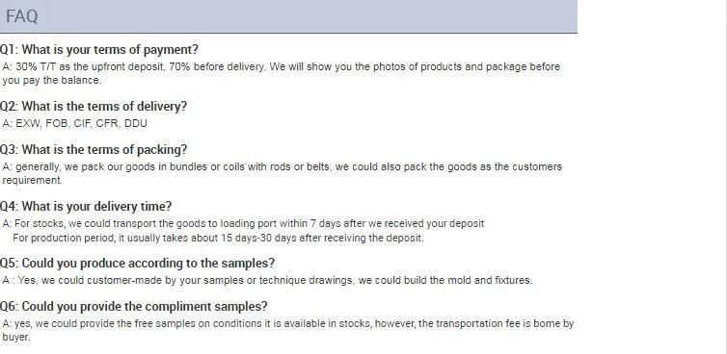Click the word 'buyer.' in last answer
The image size is (727, 354).
(x=16, y=338)
